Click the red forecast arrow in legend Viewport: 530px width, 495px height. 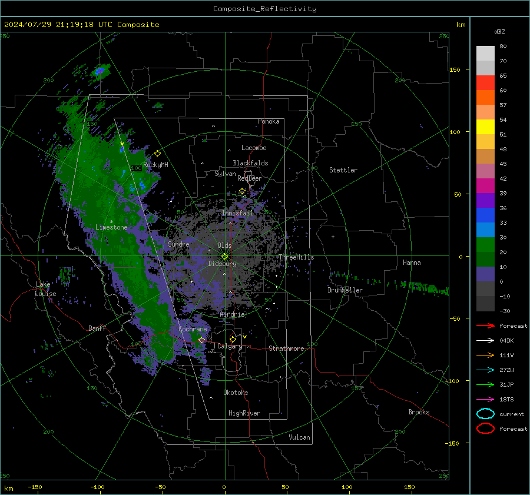(x=485, y=325)
